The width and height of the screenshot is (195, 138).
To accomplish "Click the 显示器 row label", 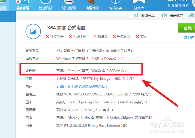I will (31, 110).
